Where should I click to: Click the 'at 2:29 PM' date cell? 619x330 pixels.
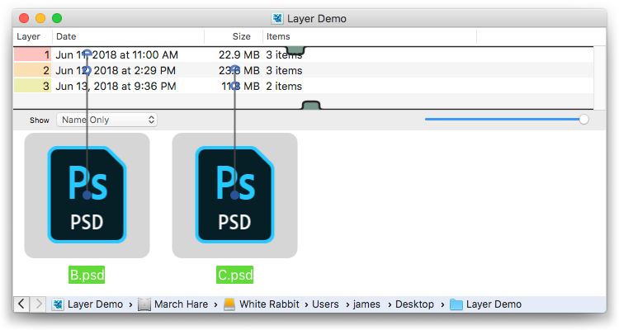pos(116,70)
